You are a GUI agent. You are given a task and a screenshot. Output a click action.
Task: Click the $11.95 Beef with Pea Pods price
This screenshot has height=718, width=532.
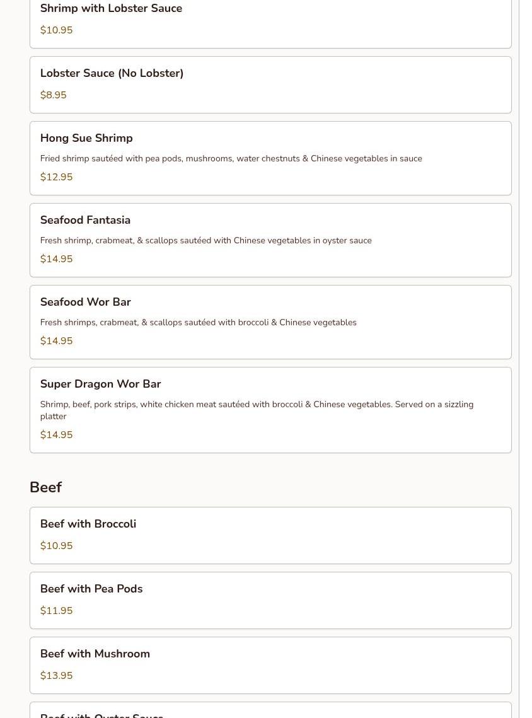[56, 611]
